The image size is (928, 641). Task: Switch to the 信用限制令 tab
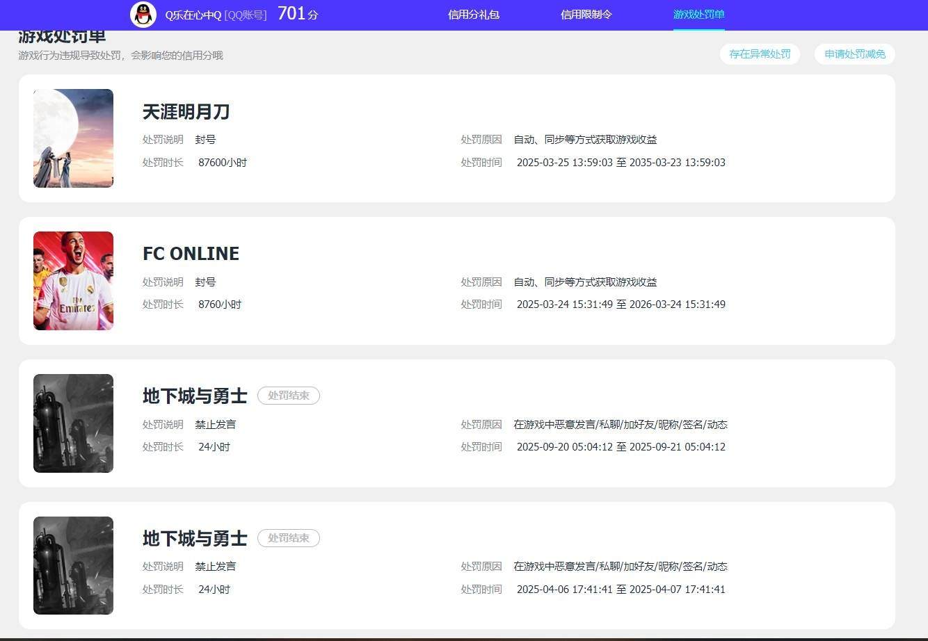[x=586, y=15]
